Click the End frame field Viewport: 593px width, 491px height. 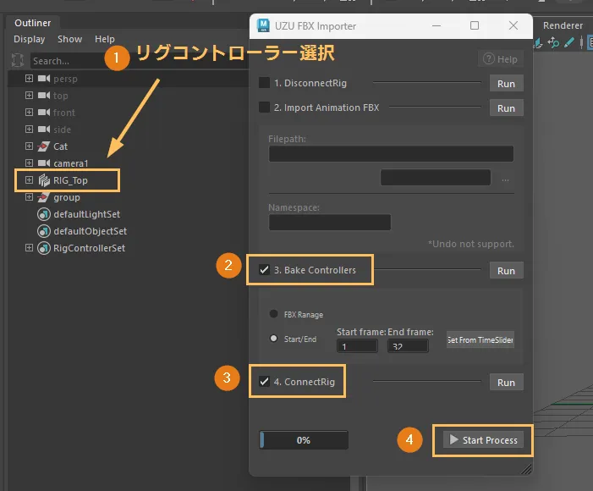click(x=408, y=346)
